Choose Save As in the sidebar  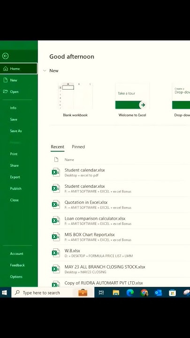click(16, 131)
